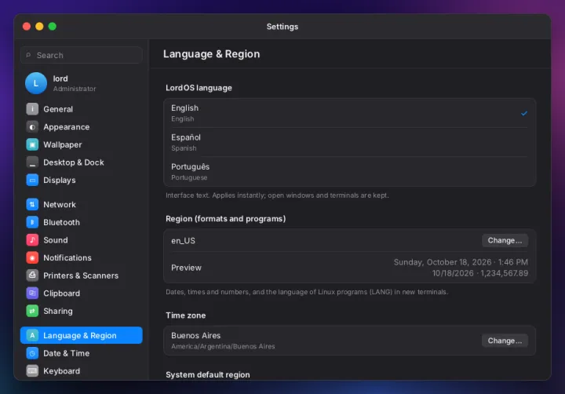The height and width of the screenshot is (394, 565).
Task: Select Português as the LordOS language
Action: (x=349, y=172)
